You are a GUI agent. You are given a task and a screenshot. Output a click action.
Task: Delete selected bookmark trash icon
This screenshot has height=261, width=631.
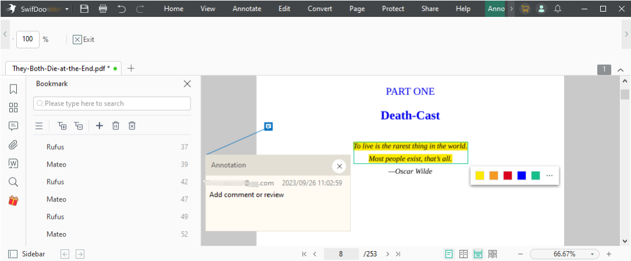[115, 126]
